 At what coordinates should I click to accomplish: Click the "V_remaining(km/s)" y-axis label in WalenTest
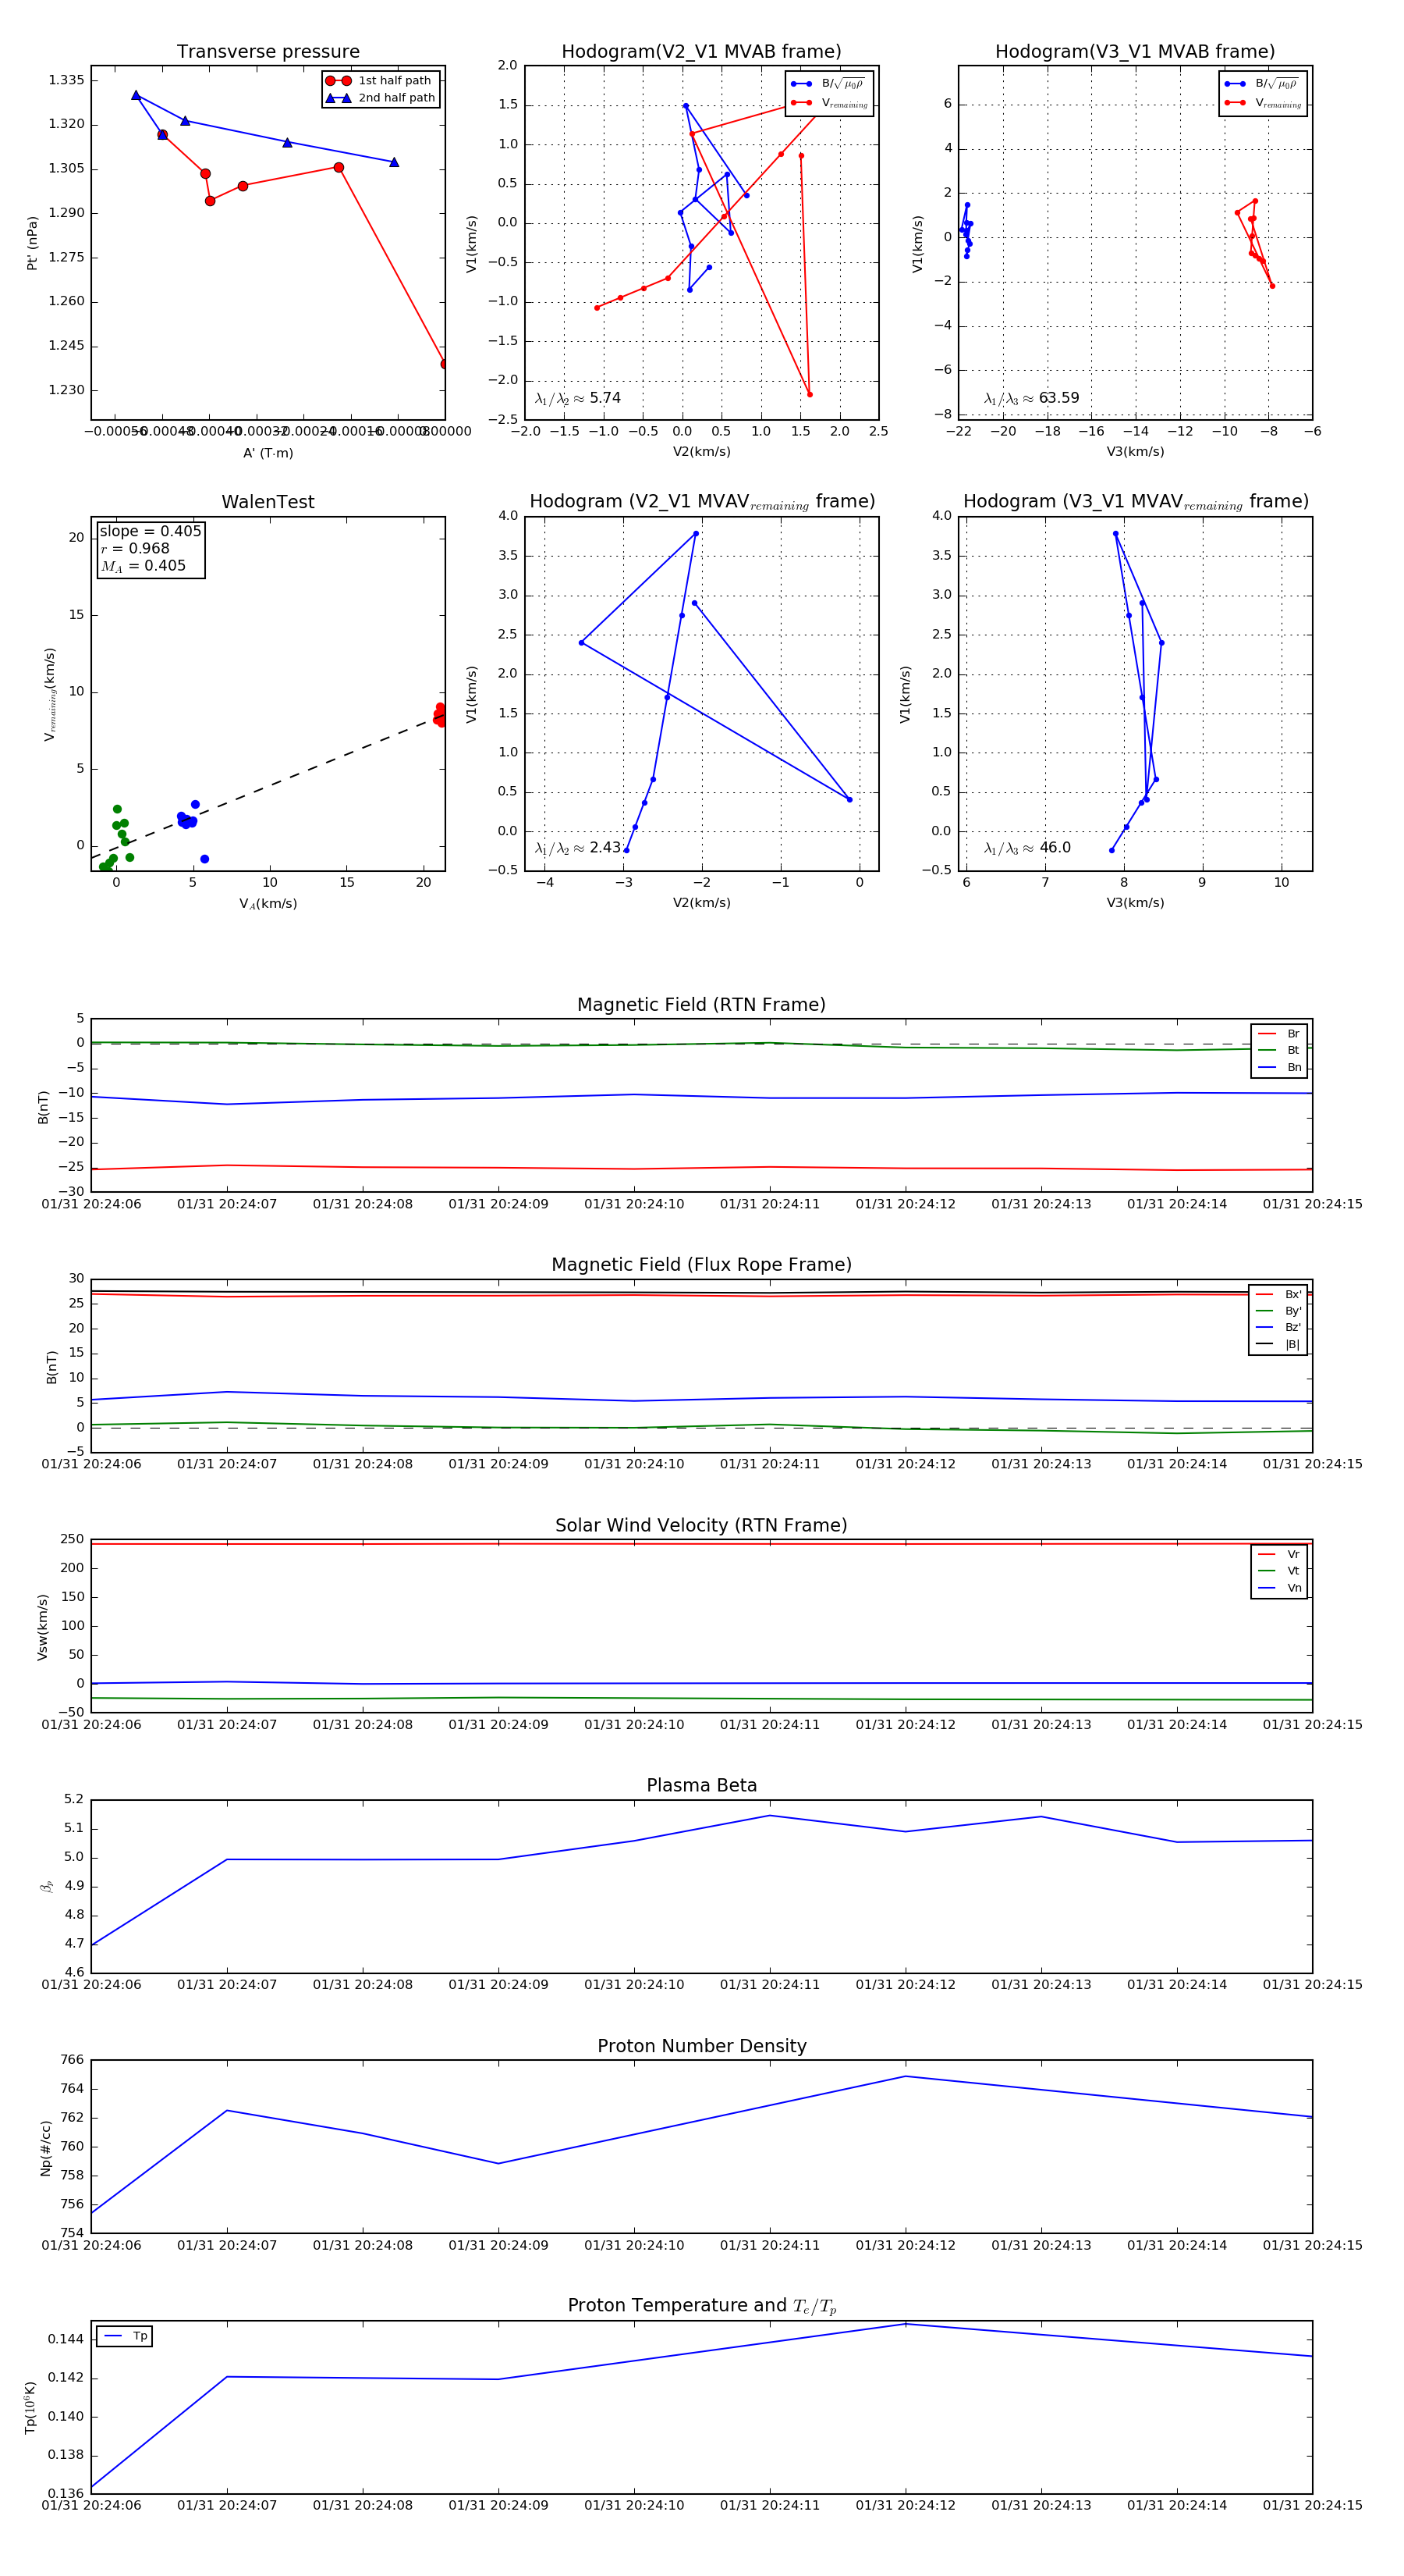pos(49,694)
